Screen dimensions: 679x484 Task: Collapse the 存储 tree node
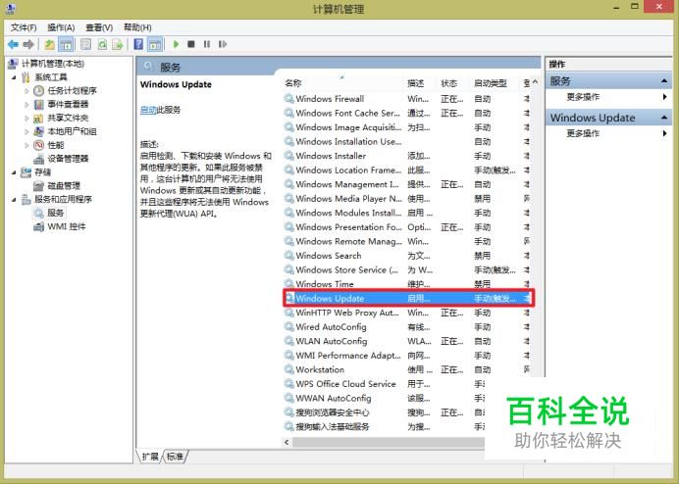coord(14,172)
